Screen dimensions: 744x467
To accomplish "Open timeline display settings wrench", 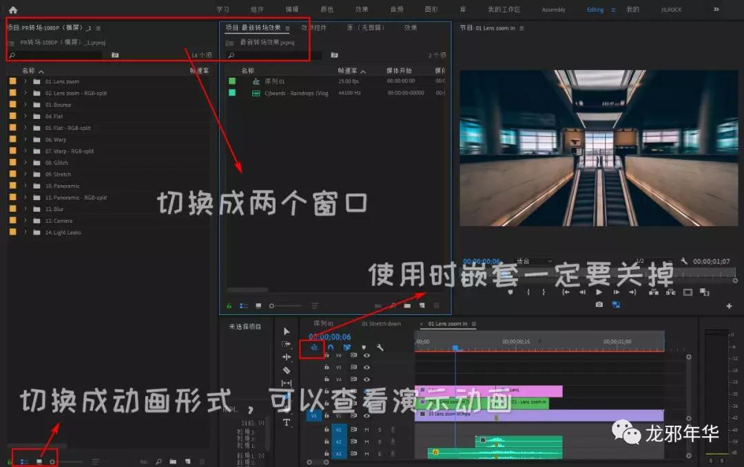I will point(380,347).
